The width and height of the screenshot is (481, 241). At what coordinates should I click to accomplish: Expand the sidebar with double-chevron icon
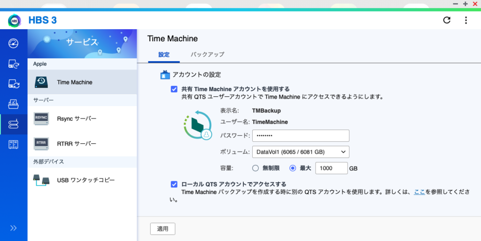pyautogui.click(x=13, y=228)
